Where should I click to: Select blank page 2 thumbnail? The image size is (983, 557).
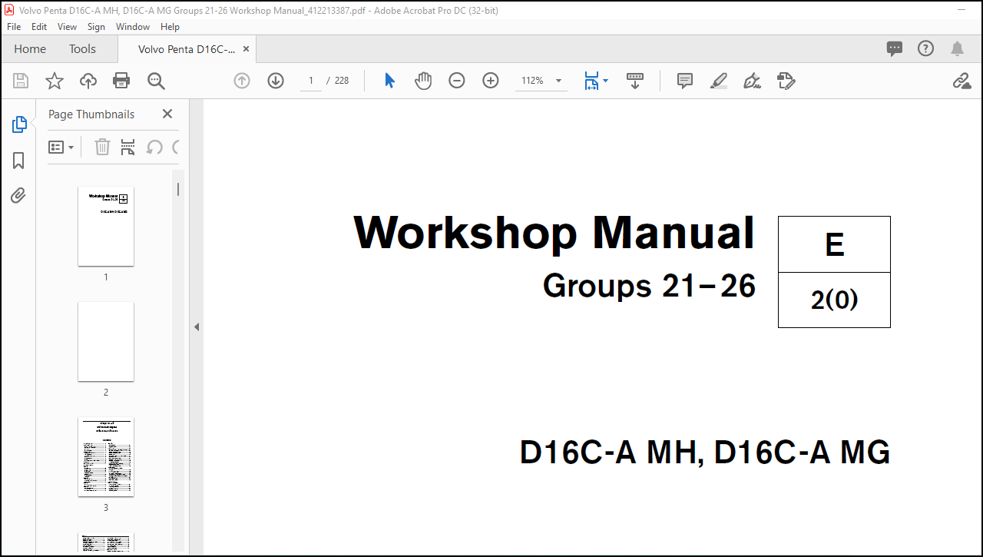point(106,342)
